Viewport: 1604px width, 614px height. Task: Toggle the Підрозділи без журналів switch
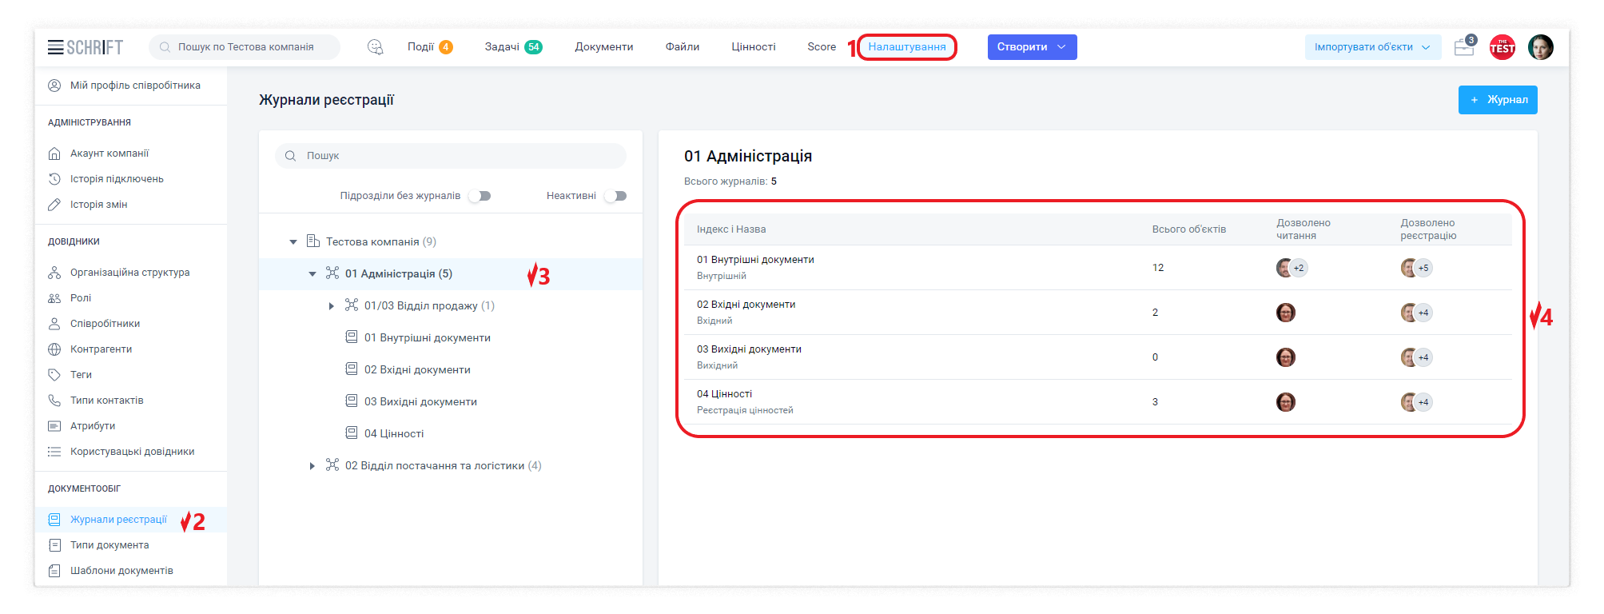(x=480, y=196)
